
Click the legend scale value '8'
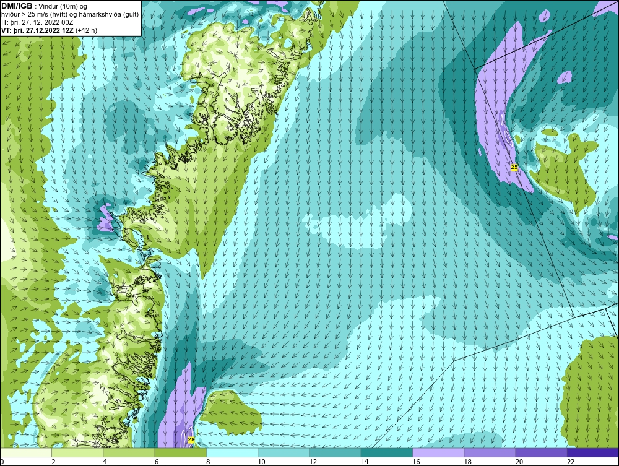[208, 462]
